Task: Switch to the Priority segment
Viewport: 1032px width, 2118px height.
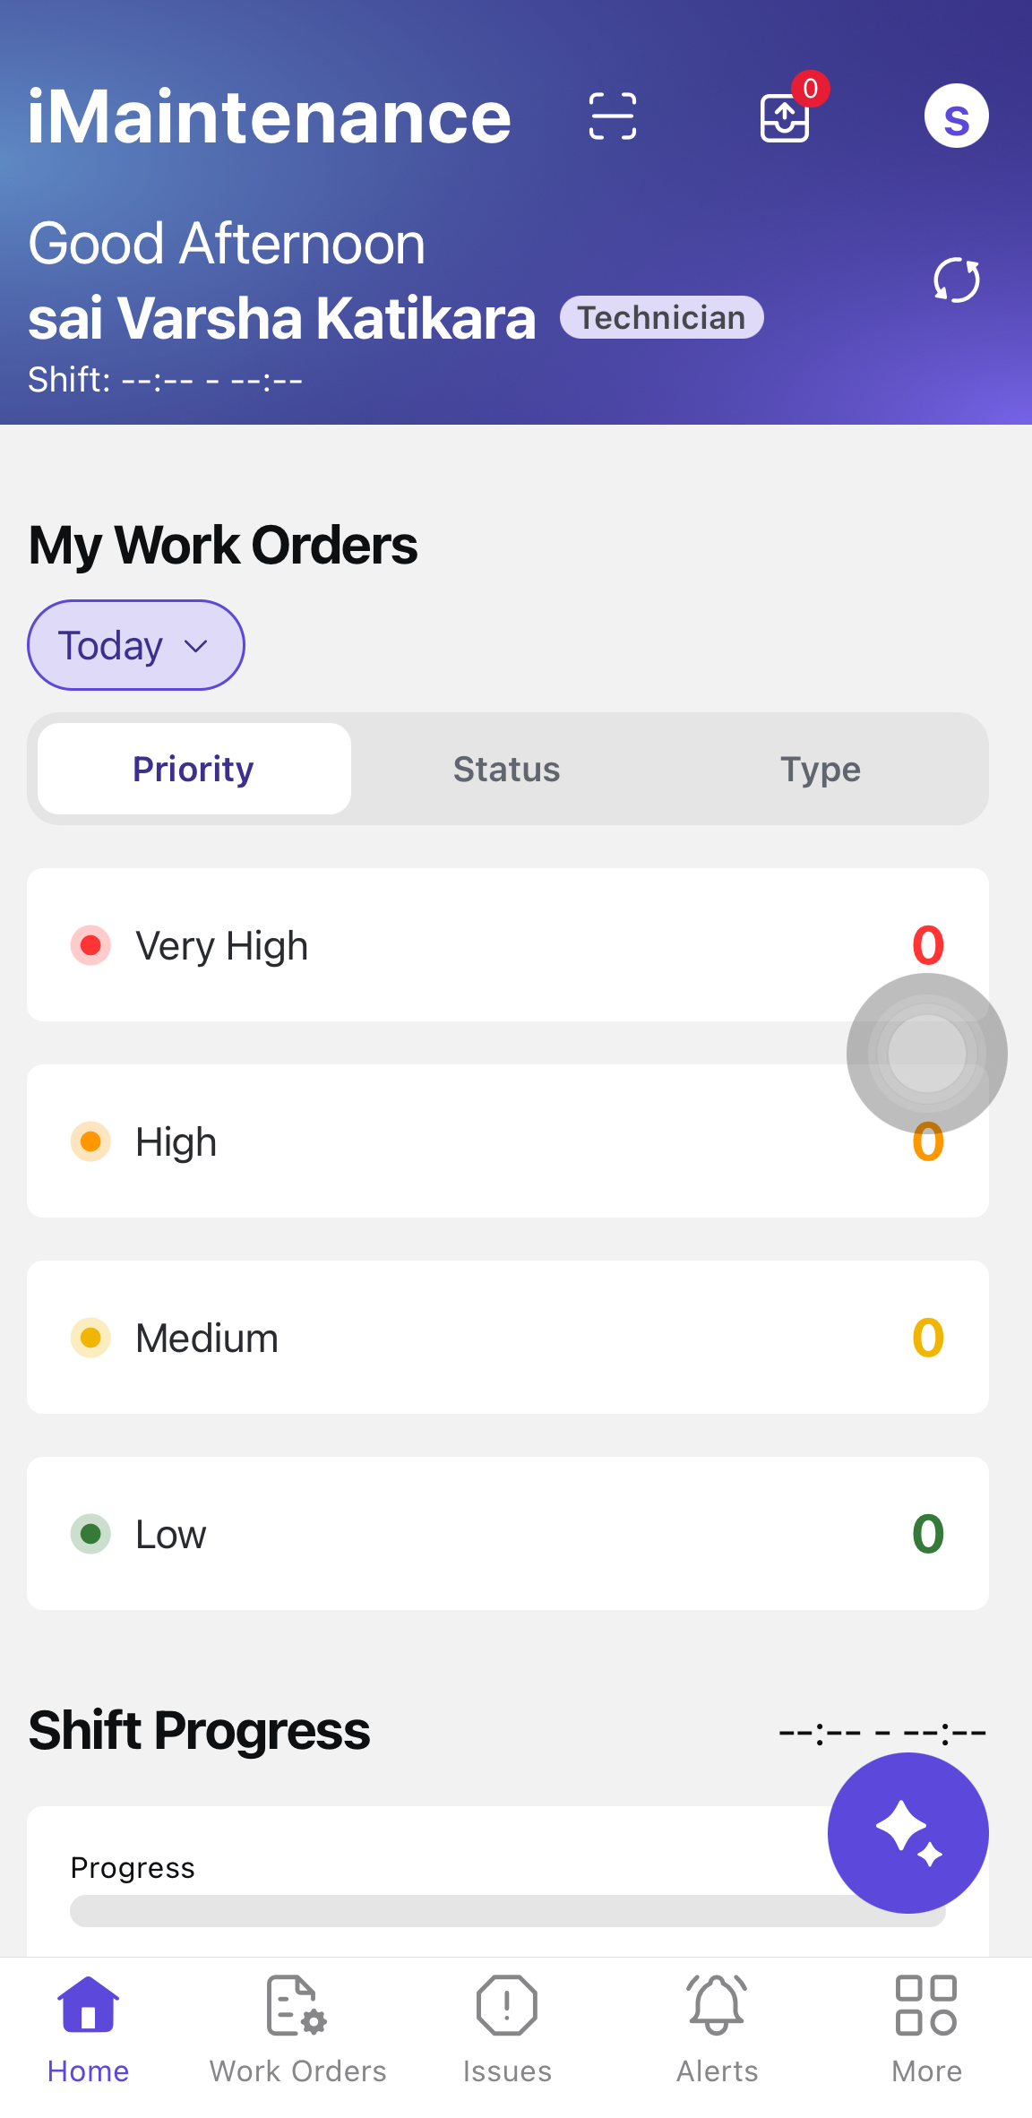Action: [193, 769]
